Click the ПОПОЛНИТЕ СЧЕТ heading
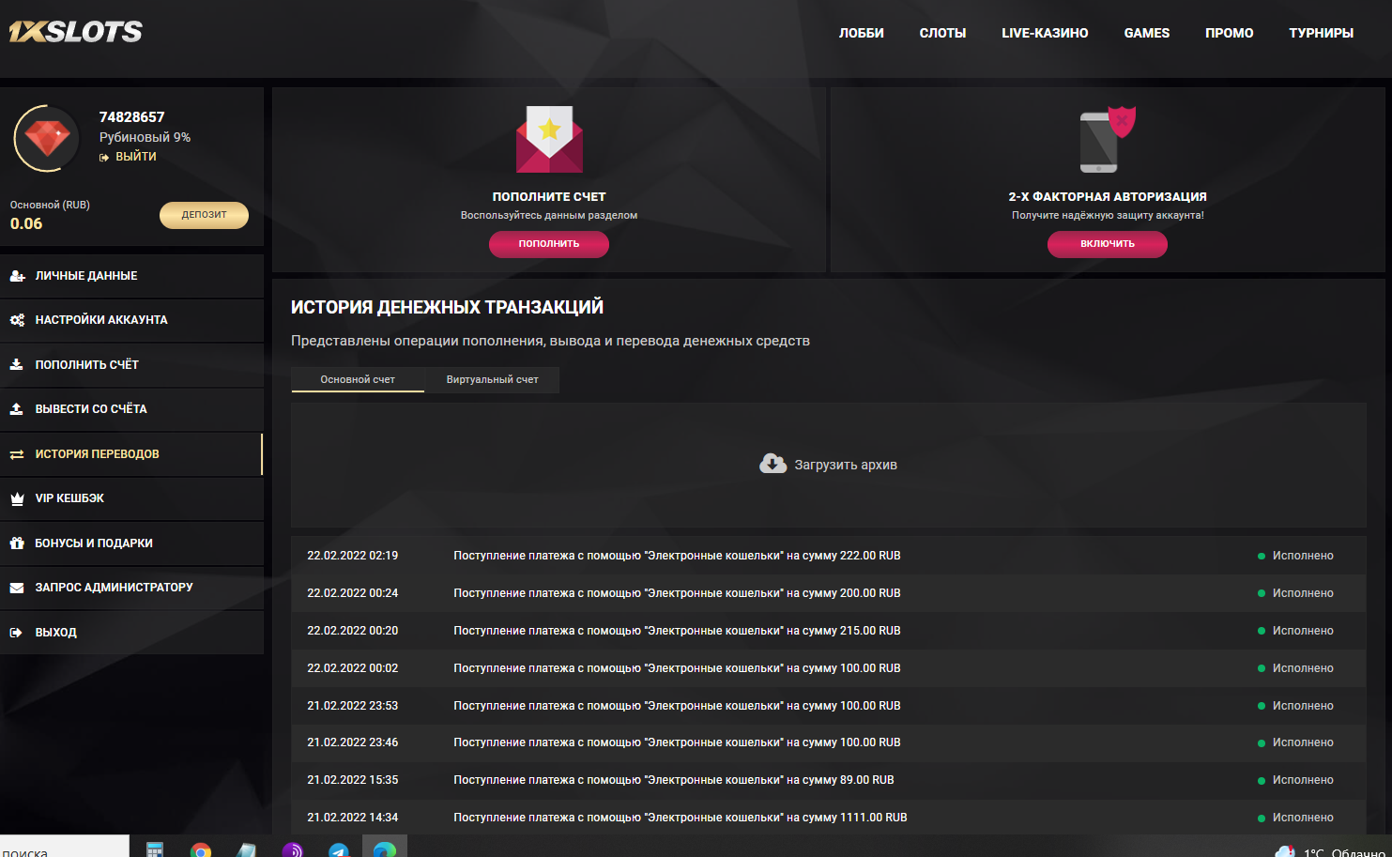The width and height of the screenshot is (1392, 857). [x=549, y=197]
